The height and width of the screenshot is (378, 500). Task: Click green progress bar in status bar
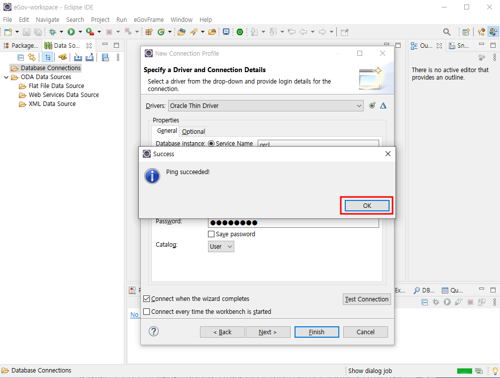[464, 371]
